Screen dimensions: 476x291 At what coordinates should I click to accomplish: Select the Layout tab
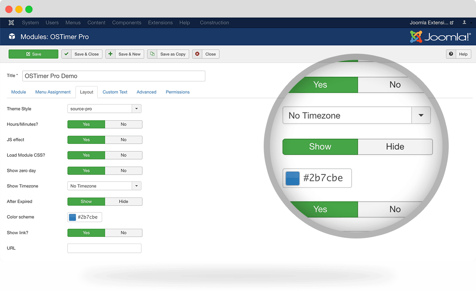tap(86, 92)
